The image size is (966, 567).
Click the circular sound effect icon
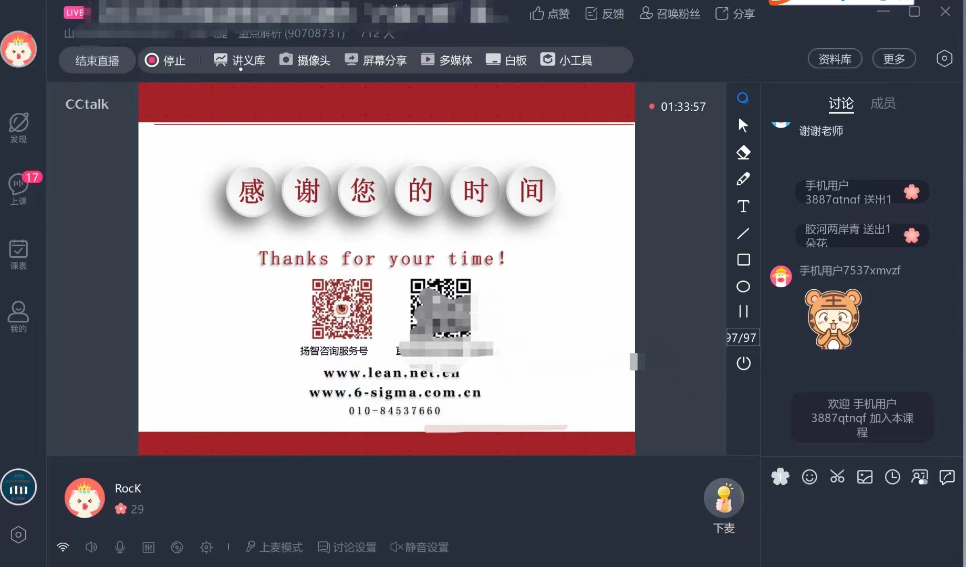pos(177,548)
